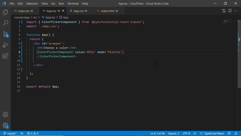This screenshot has height=136, width=241.
Task: Open the Selection menu
Action: coord(32,3)
